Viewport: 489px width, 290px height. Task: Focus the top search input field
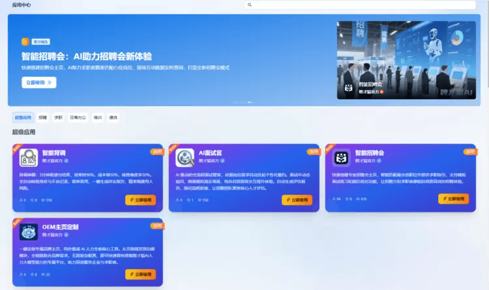360,5
